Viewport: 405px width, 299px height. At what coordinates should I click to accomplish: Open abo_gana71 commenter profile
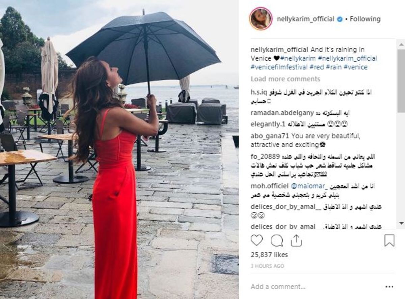(x=270, y=136)
